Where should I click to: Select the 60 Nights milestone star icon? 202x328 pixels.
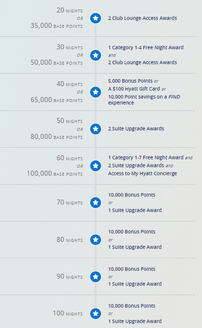point(96,166)
